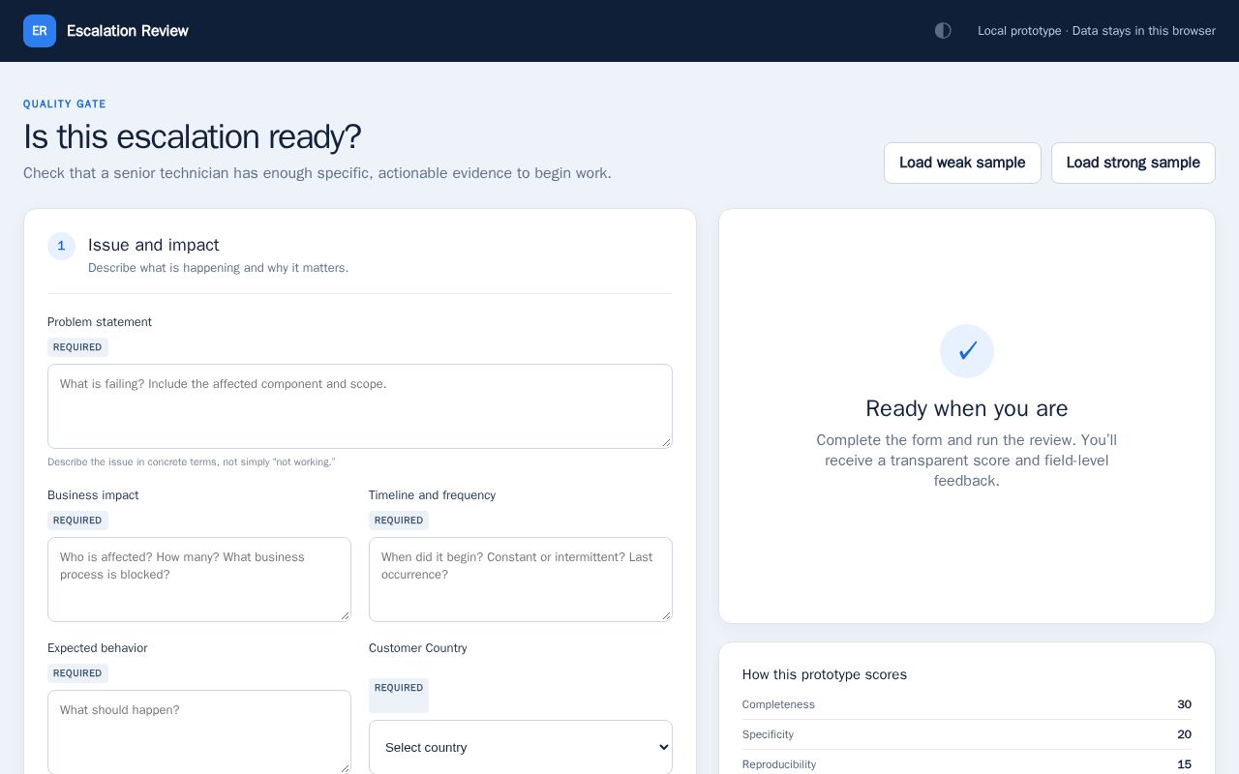The image size is (1239, 774).
Task: Click the Escalation Review title
Action: coord(128,31)
